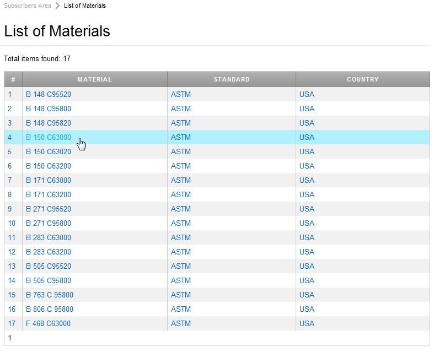Image resolution: width=434 pixels, height=352 pixels.
Task: Click row number 11 link
Action: click(x=12, y=237)
